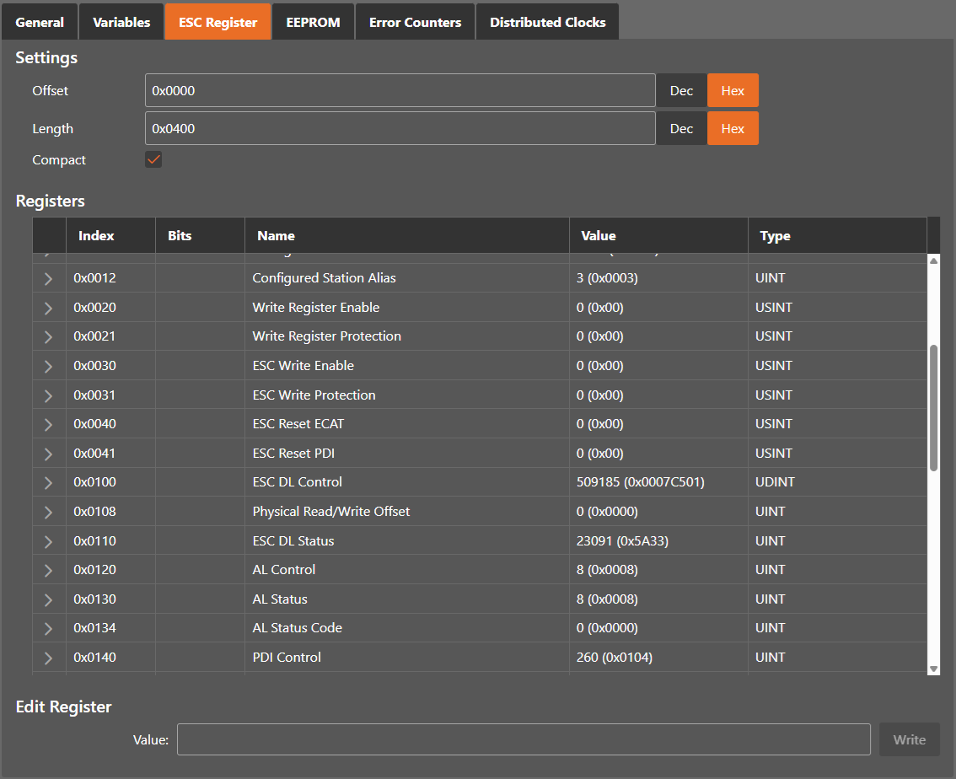Click the scrollbar down arrow
This screenshot has width=956, height=779.
pos(933,669)
